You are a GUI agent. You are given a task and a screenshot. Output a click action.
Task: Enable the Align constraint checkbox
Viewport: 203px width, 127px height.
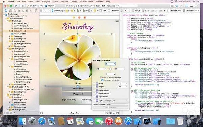coord(94,101)
